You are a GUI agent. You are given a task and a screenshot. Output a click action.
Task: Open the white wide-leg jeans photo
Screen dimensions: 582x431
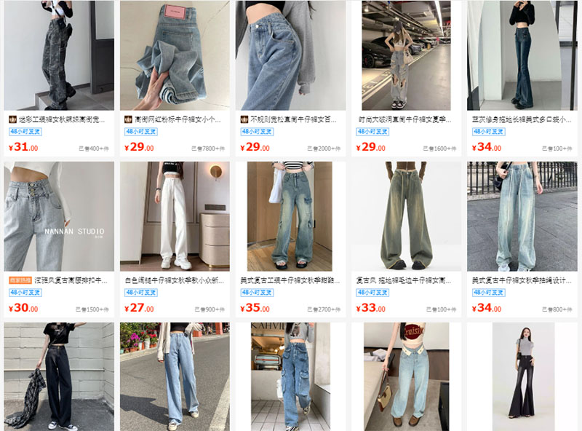[175, 216]
